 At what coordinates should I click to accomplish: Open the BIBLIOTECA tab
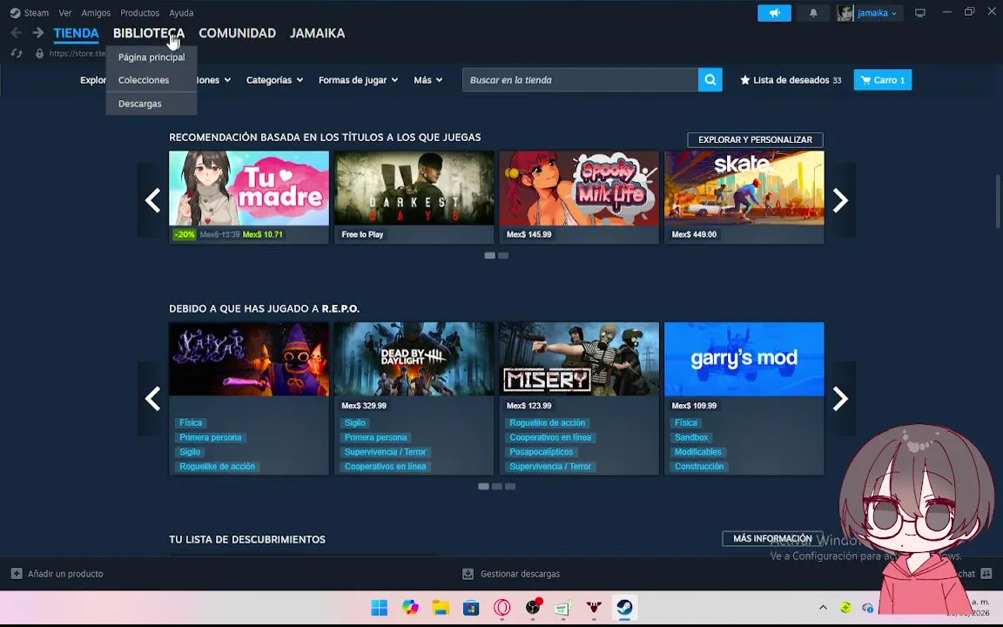tap(149, 33)
